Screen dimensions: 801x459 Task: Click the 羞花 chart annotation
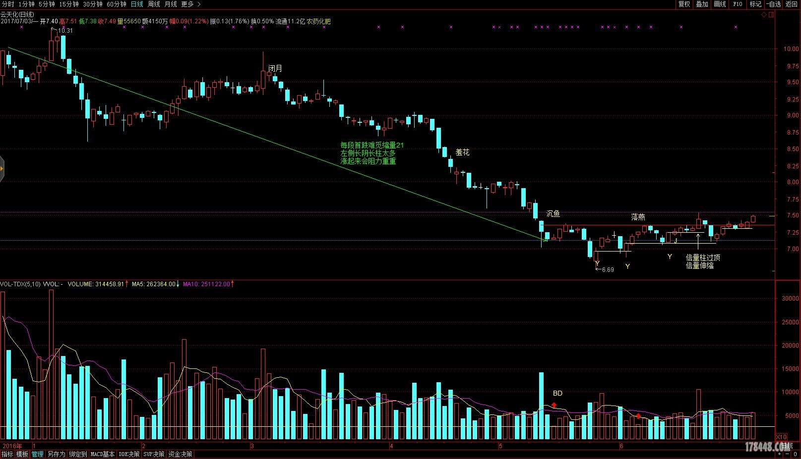click(462, 153)
